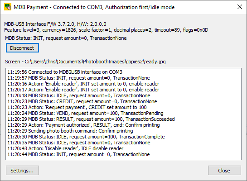The height and width of the screenshot is (181, 247).
Task: Click the 'Request payment' CREDIT log entry
Action: pyautogui.click(x=77, y=107)
